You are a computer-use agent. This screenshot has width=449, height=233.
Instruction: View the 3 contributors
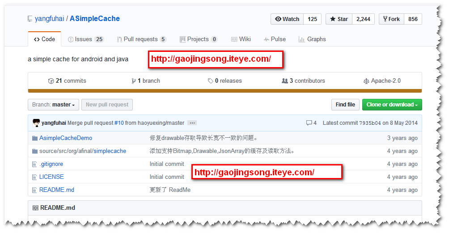coord(303,81)
